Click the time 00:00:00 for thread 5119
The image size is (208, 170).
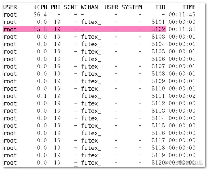click(x=182, y=155)
